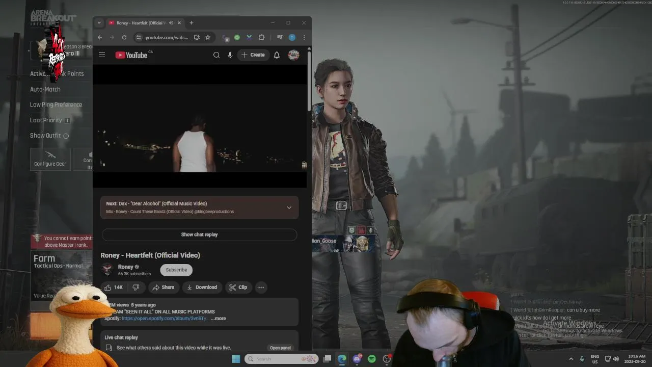Click Show chat replay button
The width and height of the screenshot is (652, 367).
(199, 234)
